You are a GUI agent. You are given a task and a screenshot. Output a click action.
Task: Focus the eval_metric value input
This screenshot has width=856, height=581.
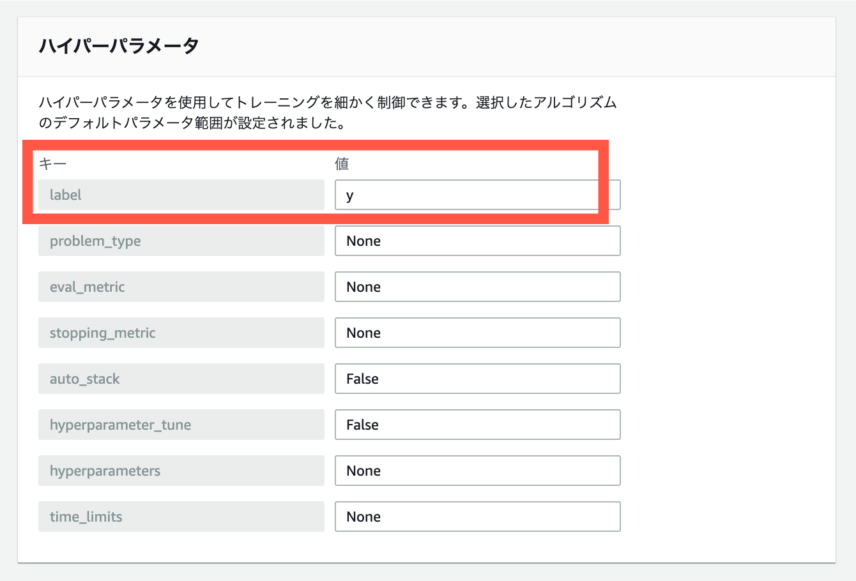pos(477,287)
